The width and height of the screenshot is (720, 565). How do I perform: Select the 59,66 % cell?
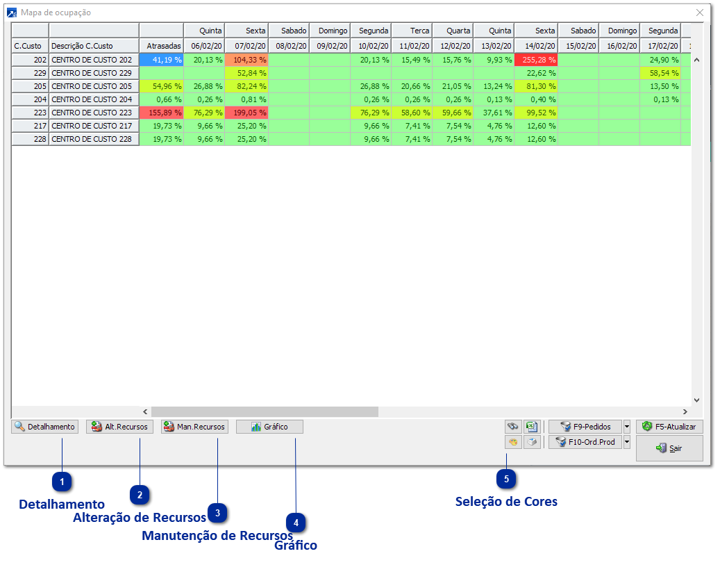click(453, 113)
